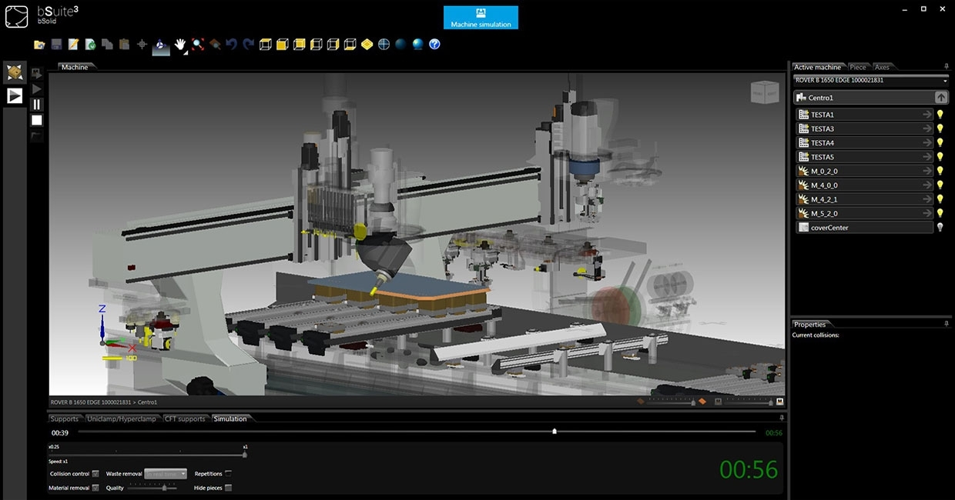955x500 pixels.
Task: Switch to the Uniclamp/Hyperclamp tab
Action: pos(122,419)
